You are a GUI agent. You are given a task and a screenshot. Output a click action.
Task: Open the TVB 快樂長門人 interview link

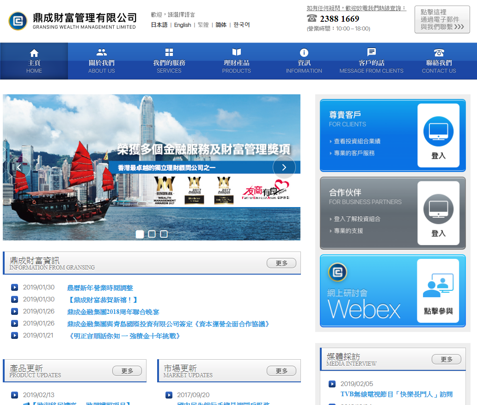pyautogui.click(x=397, y=394)
